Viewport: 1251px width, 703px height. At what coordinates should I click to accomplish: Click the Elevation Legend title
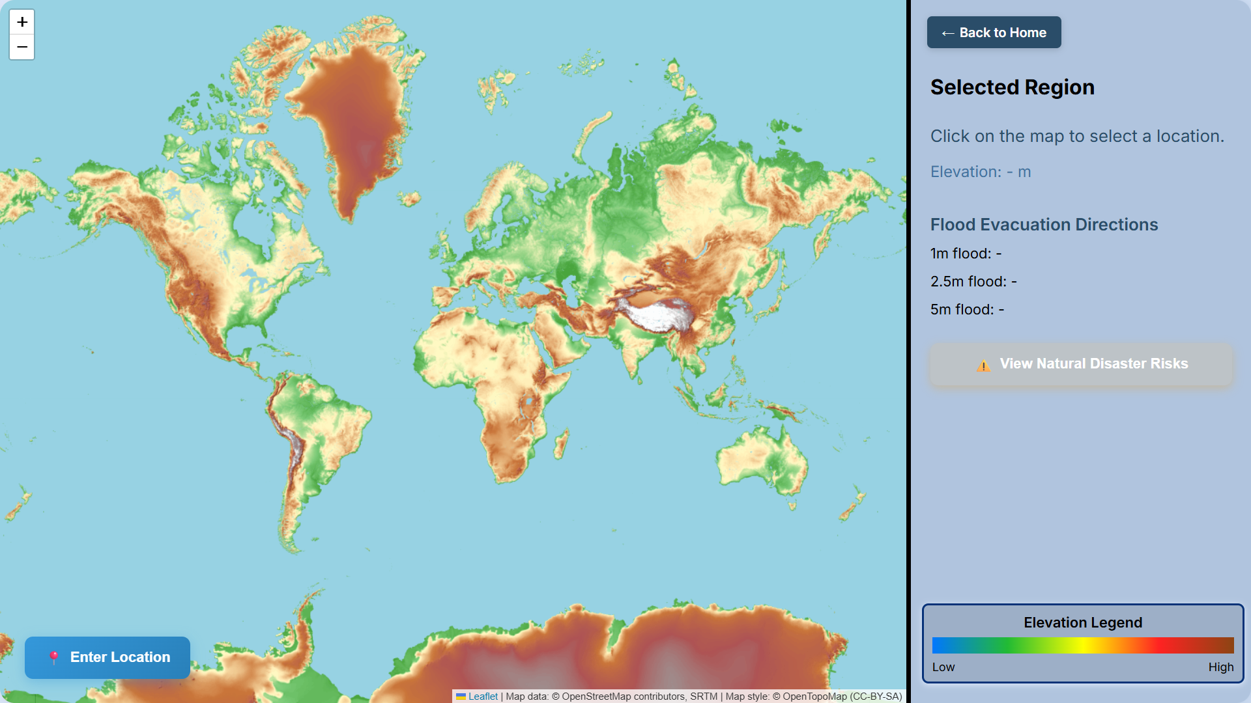click(x=1082, y=622)
